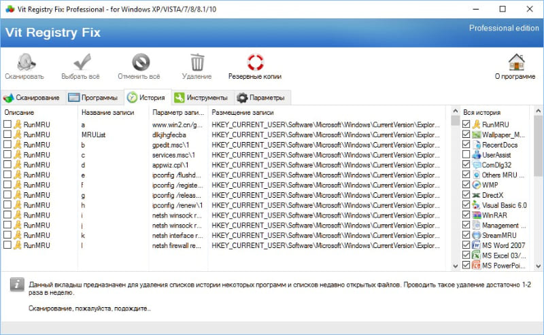Sort by the Название записи column header
This screenshot has height=335, width=544.
114,112
